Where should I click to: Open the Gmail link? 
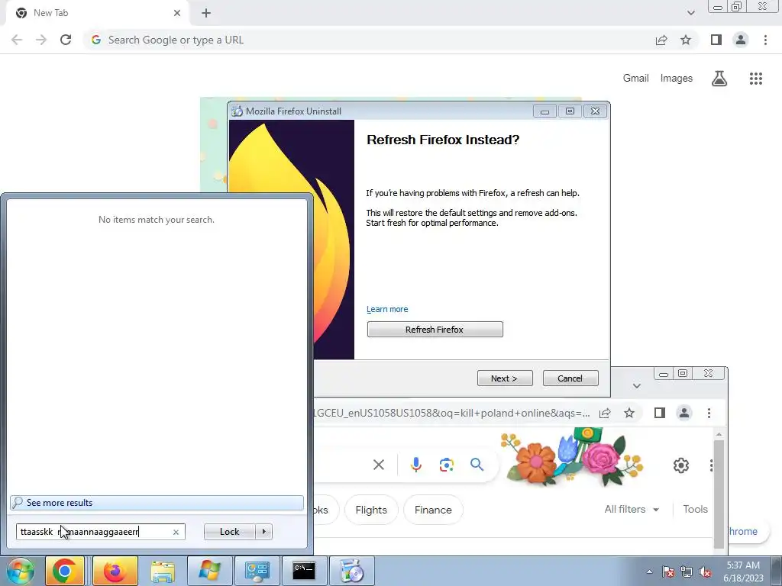[x=635, y=79]
